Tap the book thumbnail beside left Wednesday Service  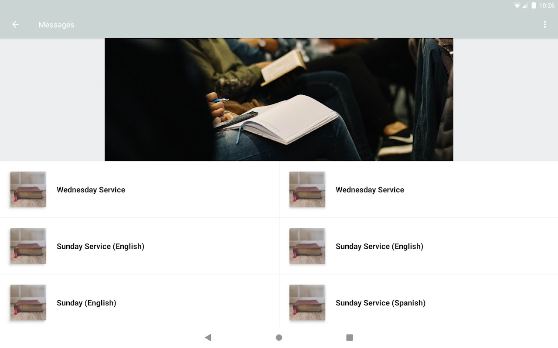click(28, 189)
